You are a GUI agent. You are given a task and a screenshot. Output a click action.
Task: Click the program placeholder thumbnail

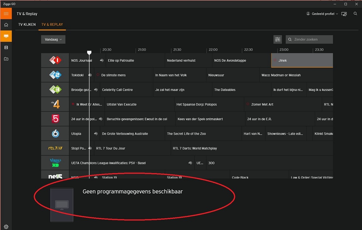click(62, 205)
